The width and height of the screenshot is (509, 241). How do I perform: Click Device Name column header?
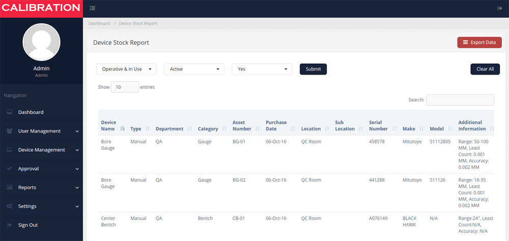pyautogui.click(x=109, y=125)
